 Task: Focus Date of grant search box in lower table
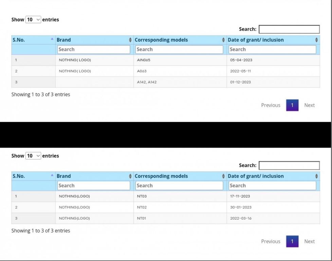click(272, 186)
